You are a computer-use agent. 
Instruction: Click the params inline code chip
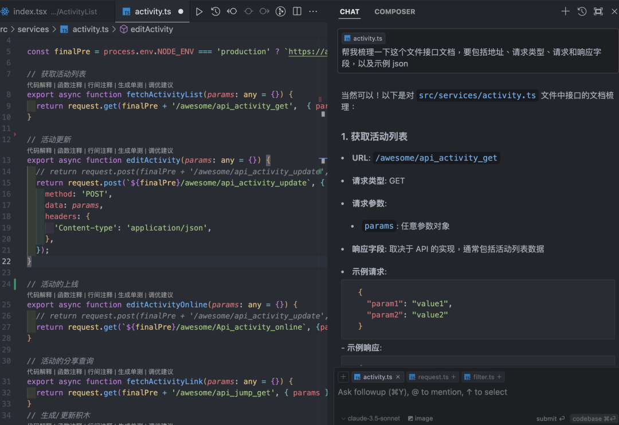(379, 226)
